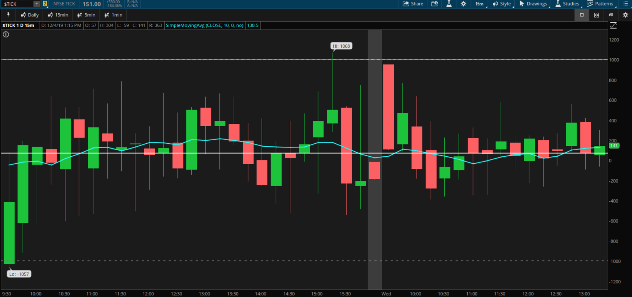
Task: Click the Share icon in the top toolbar
Action: pyautogui.click(x=413, y=4)
